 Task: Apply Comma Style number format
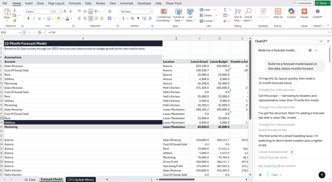[138, 18]
